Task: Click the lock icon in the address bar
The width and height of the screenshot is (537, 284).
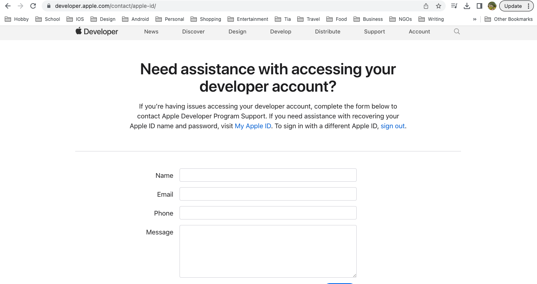Action: [x=49, y=6]
